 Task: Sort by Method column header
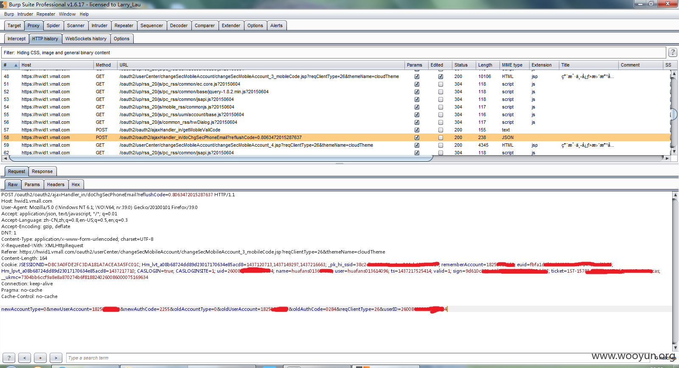pyautogui.click(x=105, y=65)
